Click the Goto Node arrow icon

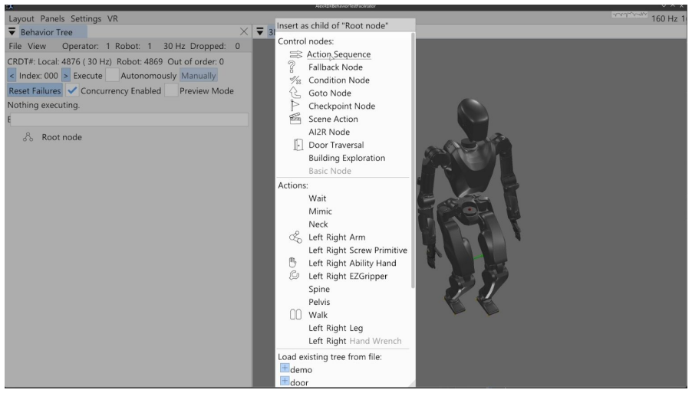point(295,93)
